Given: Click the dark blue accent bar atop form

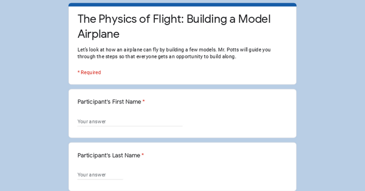Looking at the screenshot, I should pos(182,5).
